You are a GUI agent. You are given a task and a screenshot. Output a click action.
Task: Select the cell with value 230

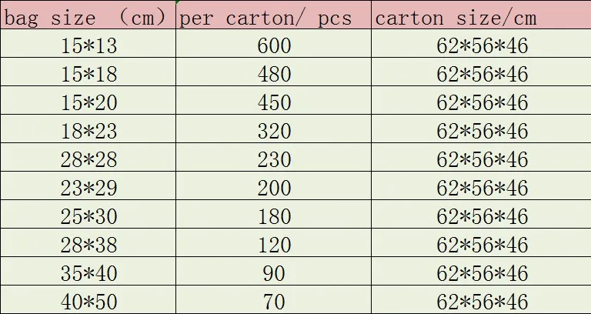click(x=274, y=160)
